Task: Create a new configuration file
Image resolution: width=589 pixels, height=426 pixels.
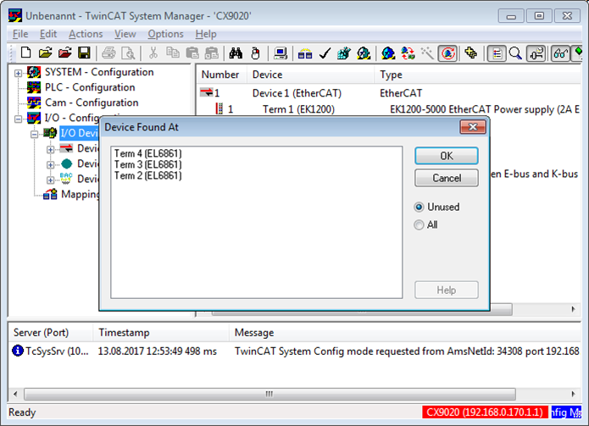Action: (x=26, y=53)
